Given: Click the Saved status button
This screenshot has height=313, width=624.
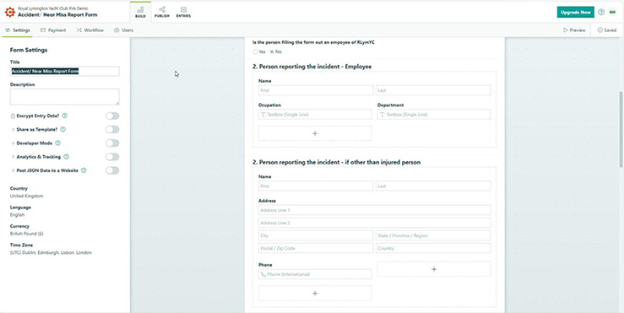Looking at the screenshot, I should [x=607, y=30].
